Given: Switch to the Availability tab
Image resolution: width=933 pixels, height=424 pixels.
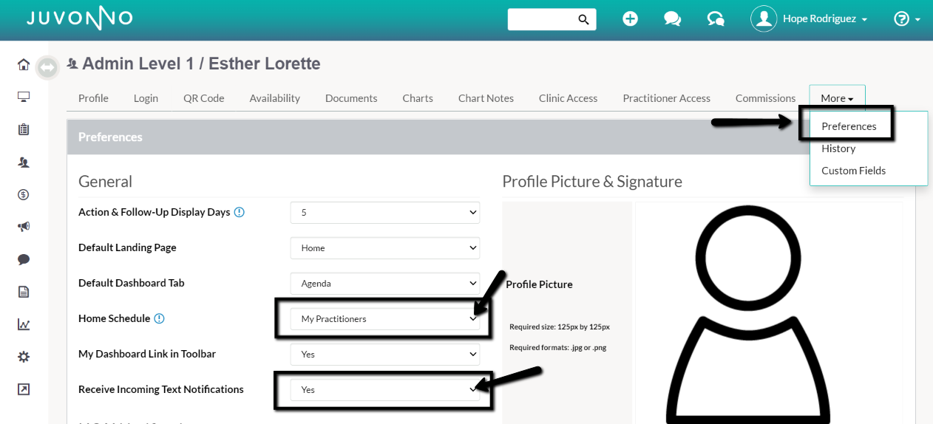Looking at the screenshot, I should pyautogui.click(x=275, y=98).
